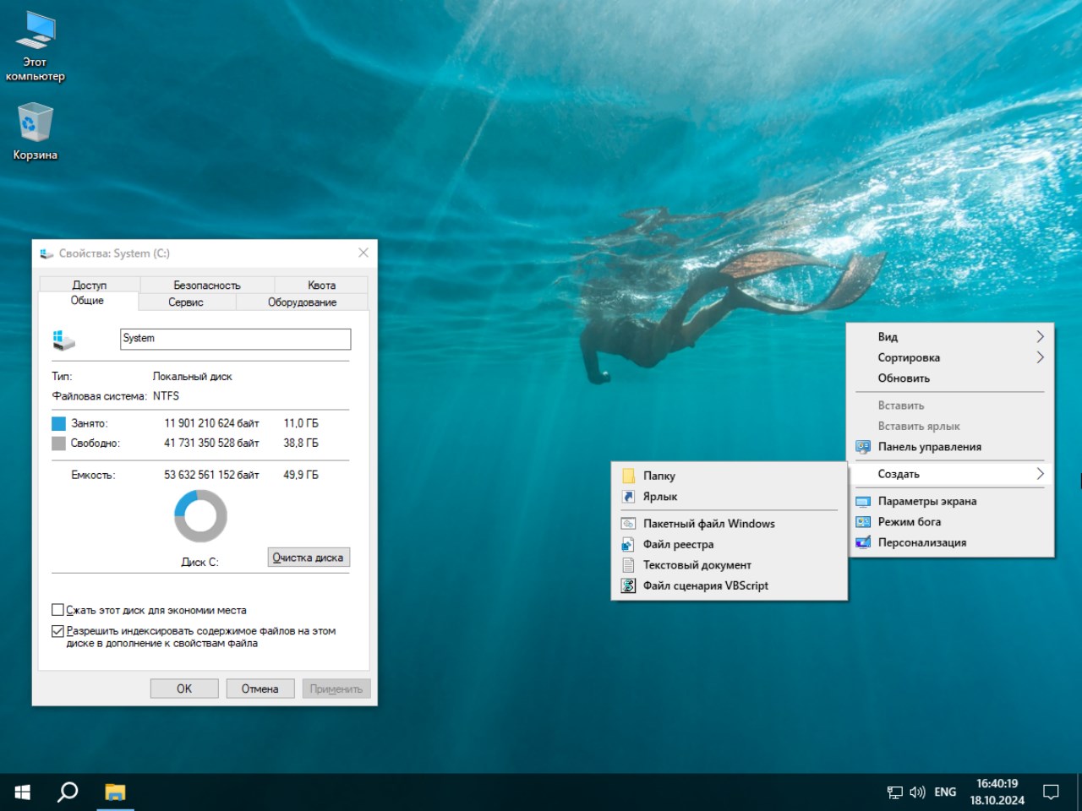Open File Explorer from the taskbar
This screenshot has height=811, width=1082.
pyautogui.click(x=115, y=792)
